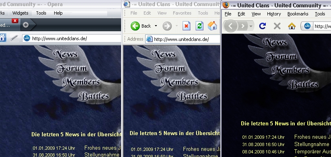Focus the Internet Explorer address field
This screenshot has height=157, width=331.
[183, 39]
